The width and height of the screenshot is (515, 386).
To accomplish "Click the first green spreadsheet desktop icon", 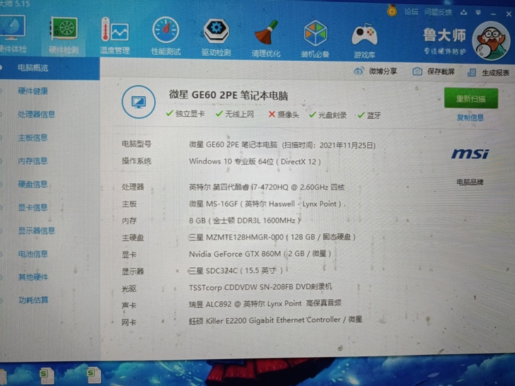I will pos(47,375).
